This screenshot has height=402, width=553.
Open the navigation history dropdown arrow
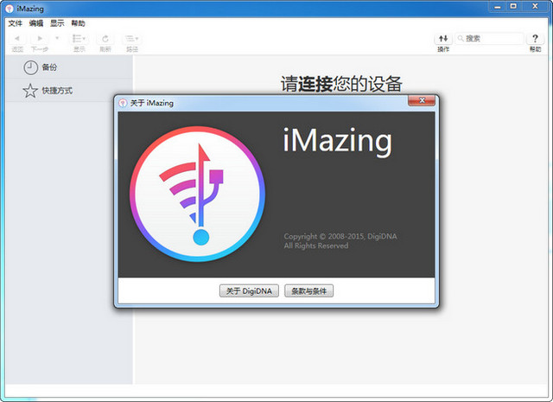(57, 38)
